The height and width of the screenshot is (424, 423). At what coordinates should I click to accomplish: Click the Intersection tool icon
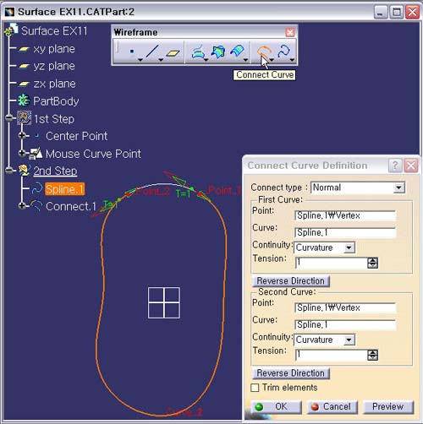coord(218,52)
